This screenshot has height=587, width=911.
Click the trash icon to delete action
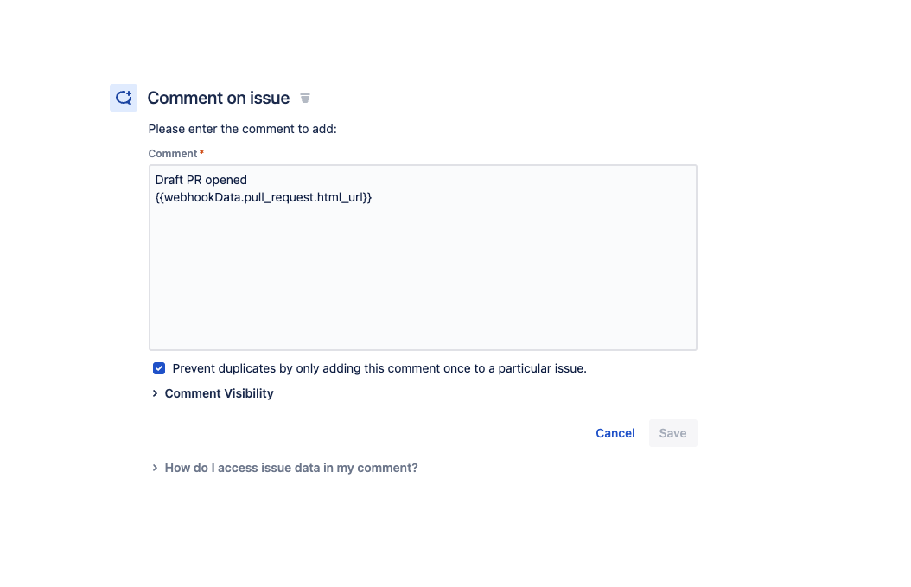305,98
